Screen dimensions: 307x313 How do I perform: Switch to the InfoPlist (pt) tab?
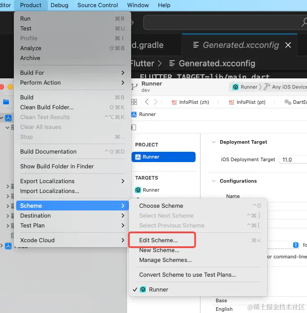(247, 102)
